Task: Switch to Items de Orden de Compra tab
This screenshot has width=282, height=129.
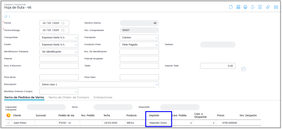Action: pos(69,97)
